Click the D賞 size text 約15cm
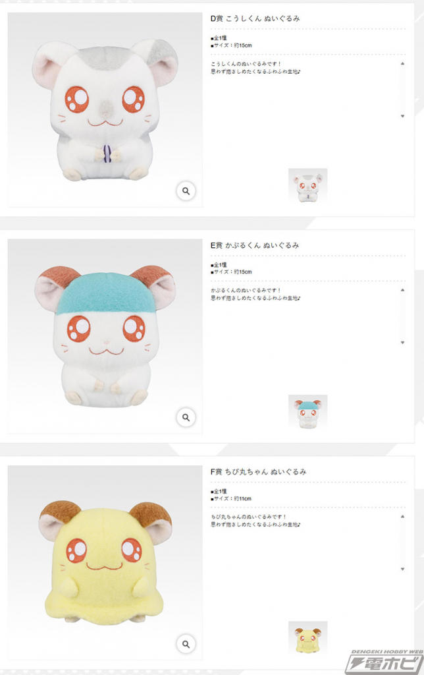 (243, 45)
